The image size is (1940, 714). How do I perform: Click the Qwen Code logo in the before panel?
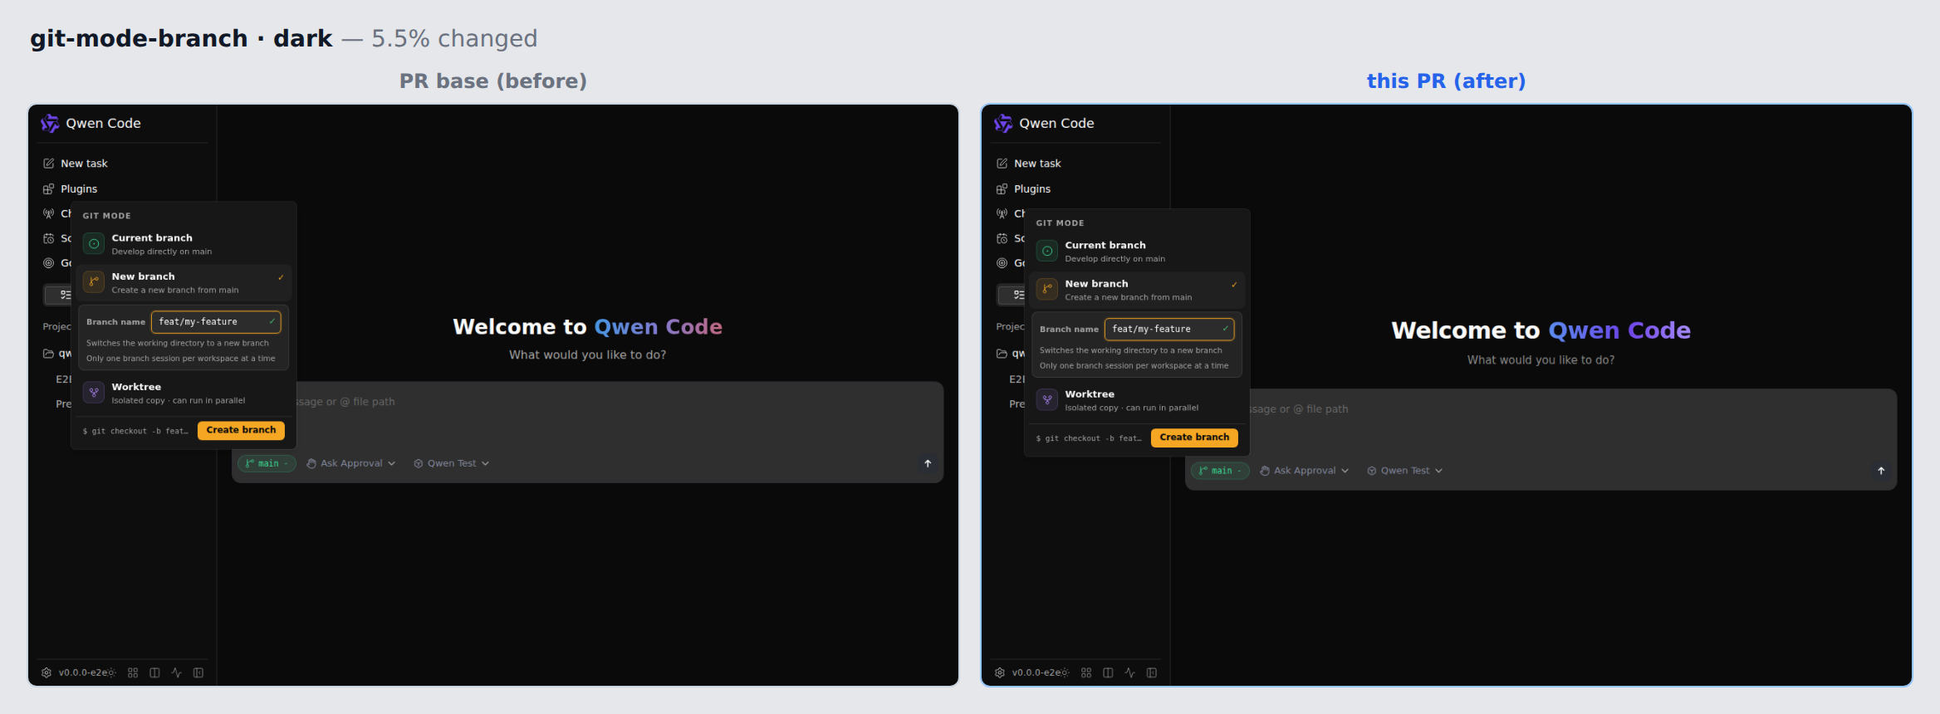(x=50, y=123)
